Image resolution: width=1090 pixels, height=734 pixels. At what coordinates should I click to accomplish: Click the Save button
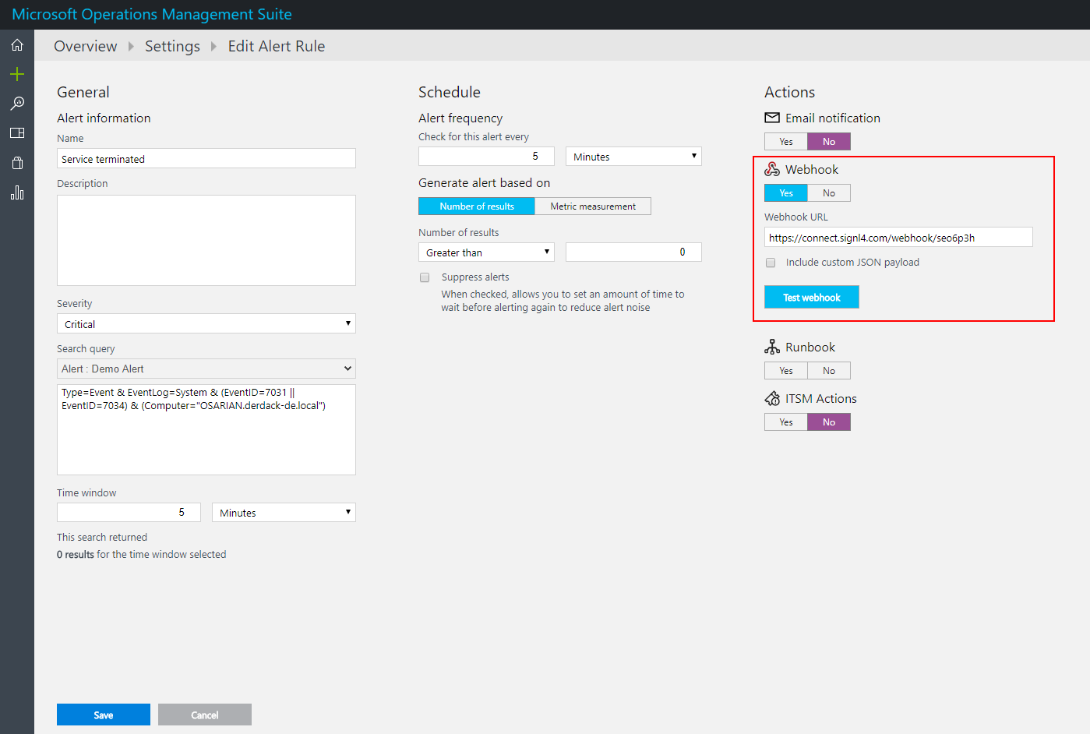[104, 715]
